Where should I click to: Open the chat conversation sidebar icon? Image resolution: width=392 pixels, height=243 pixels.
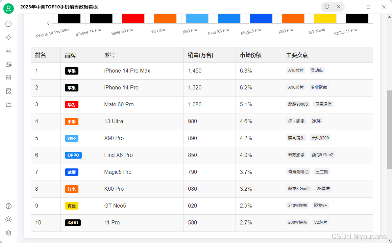pyautogui.click(x=8, y=24)
